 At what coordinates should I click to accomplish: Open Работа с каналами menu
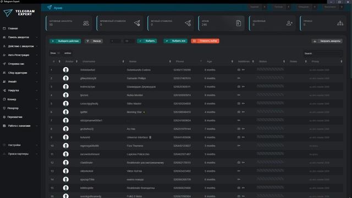(x=20, y=126)
